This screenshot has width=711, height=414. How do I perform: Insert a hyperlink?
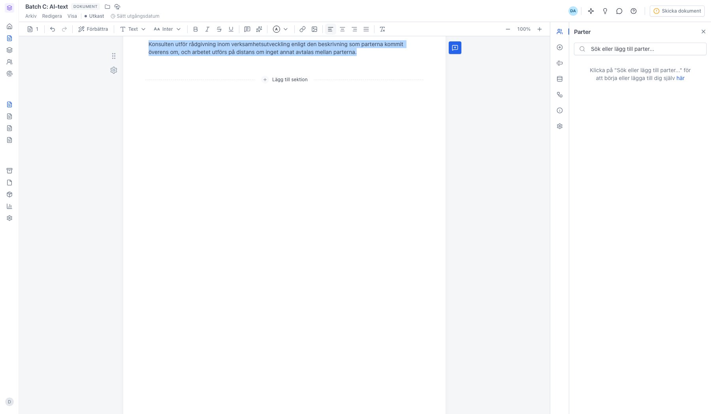[x=303, y=29]
